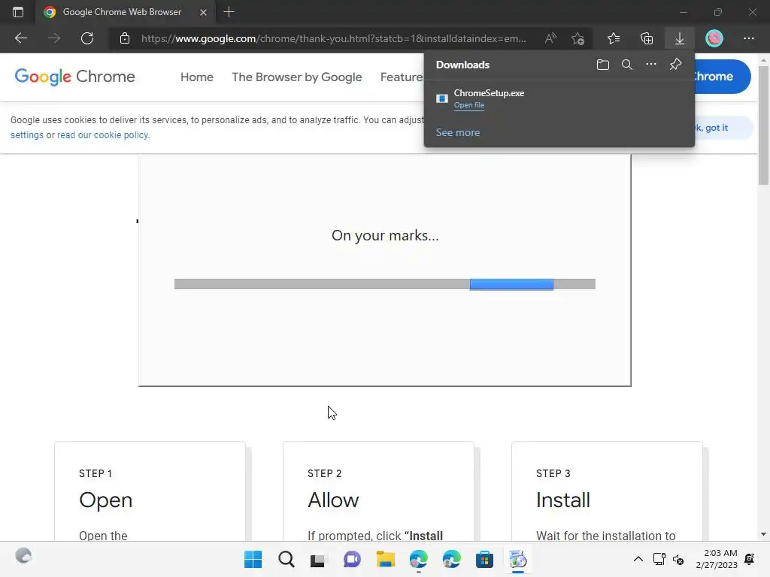This screenshot has height=577, width=770.
Task: Click the ChromeSetup.exe file icon
Action: 442,98
